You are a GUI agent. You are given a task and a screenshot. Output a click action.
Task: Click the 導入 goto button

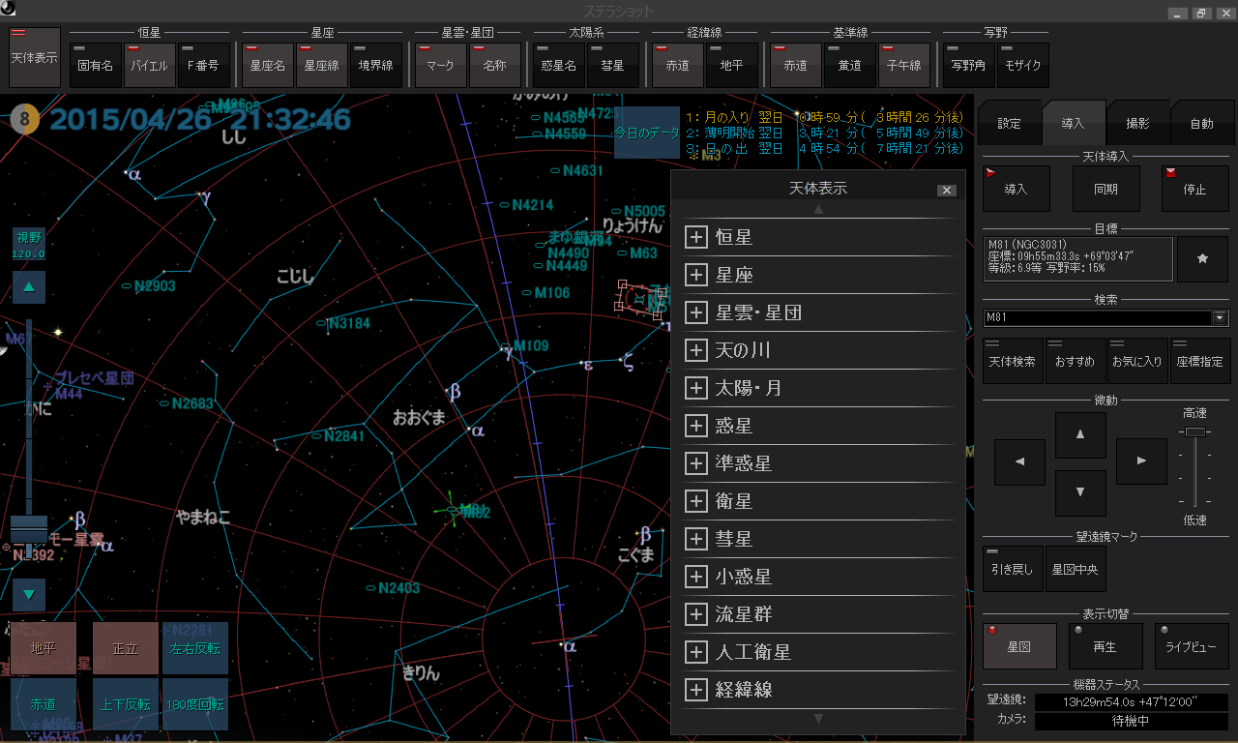(x=1015, y=189)
